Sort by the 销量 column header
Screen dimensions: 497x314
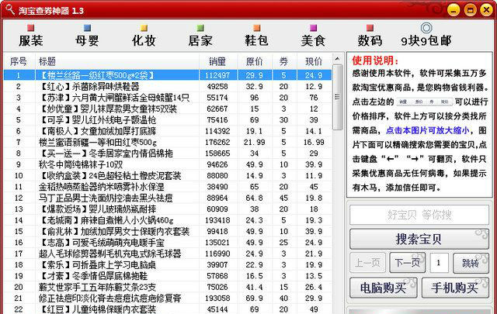pos(217,61)
